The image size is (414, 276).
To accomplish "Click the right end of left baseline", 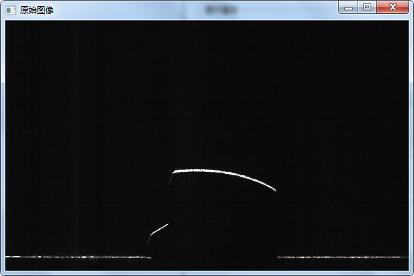I will (150, 257).
